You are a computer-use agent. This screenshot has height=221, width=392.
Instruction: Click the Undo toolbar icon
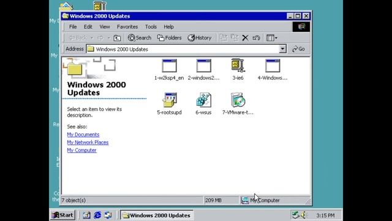click(x=256, y=38)
